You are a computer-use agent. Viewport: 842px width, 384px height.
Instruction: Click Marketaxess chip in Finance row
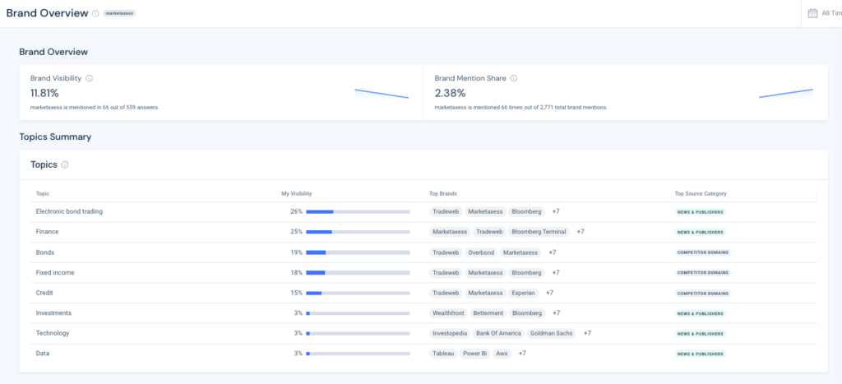coord(450,232)
